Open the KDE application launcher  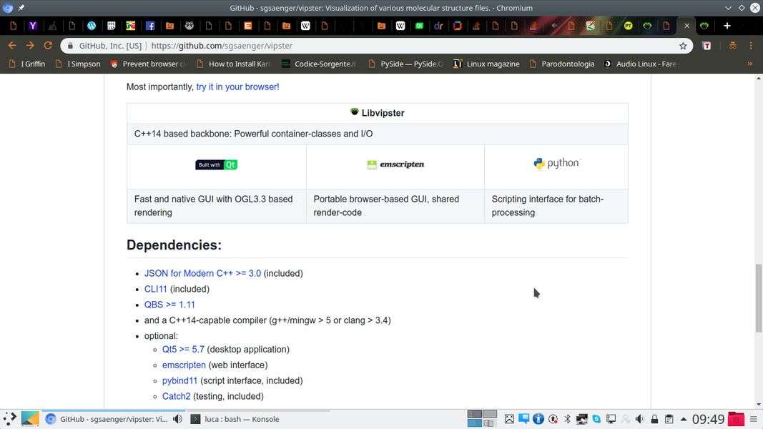(9, 419)
